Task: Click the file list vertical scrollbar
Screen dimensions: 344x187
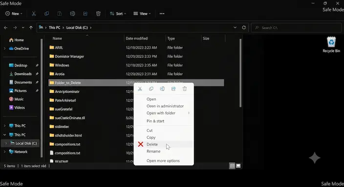Action: coord(240,73)
